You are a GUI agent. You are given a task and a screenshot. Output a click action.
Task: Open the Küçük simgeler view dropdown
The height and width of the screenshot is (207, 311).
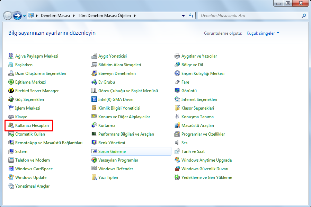point(263,33)
